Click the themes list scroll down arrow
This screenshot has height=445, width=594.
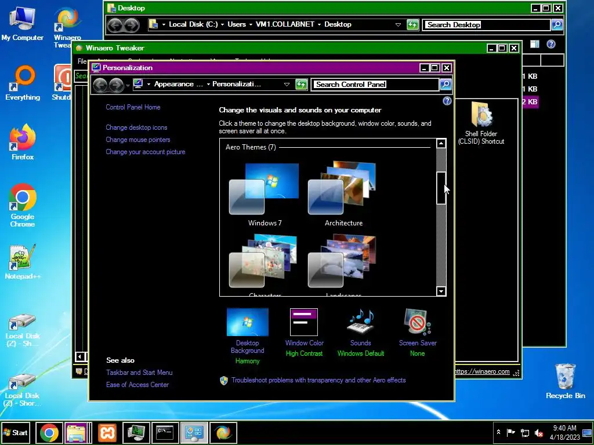[x=441, y=291]
